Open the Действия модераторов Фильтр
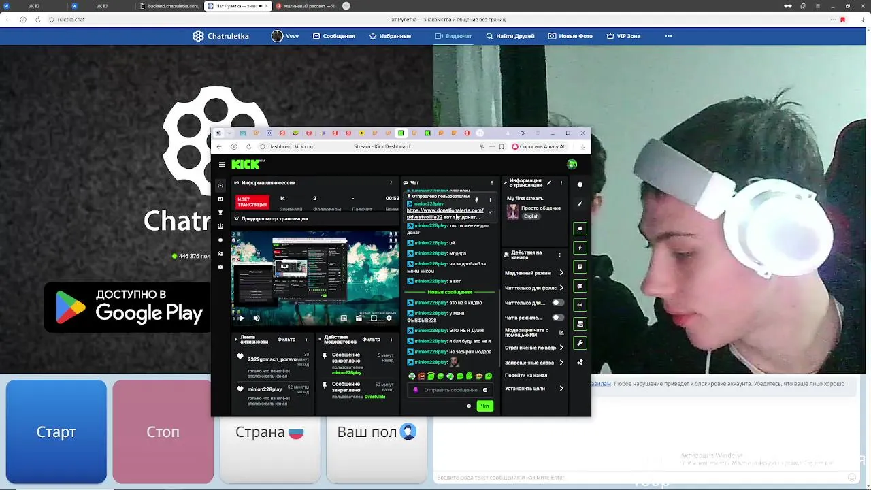Screen dimensions: 871x490 (x=371, y=339)
